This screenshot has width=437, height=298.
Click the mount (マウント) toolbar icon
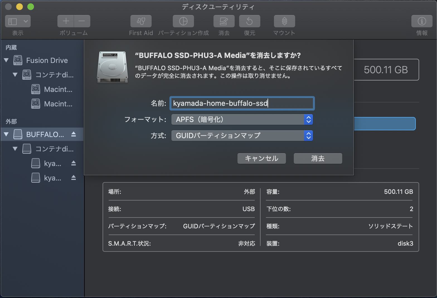click(x=285, y=21)
